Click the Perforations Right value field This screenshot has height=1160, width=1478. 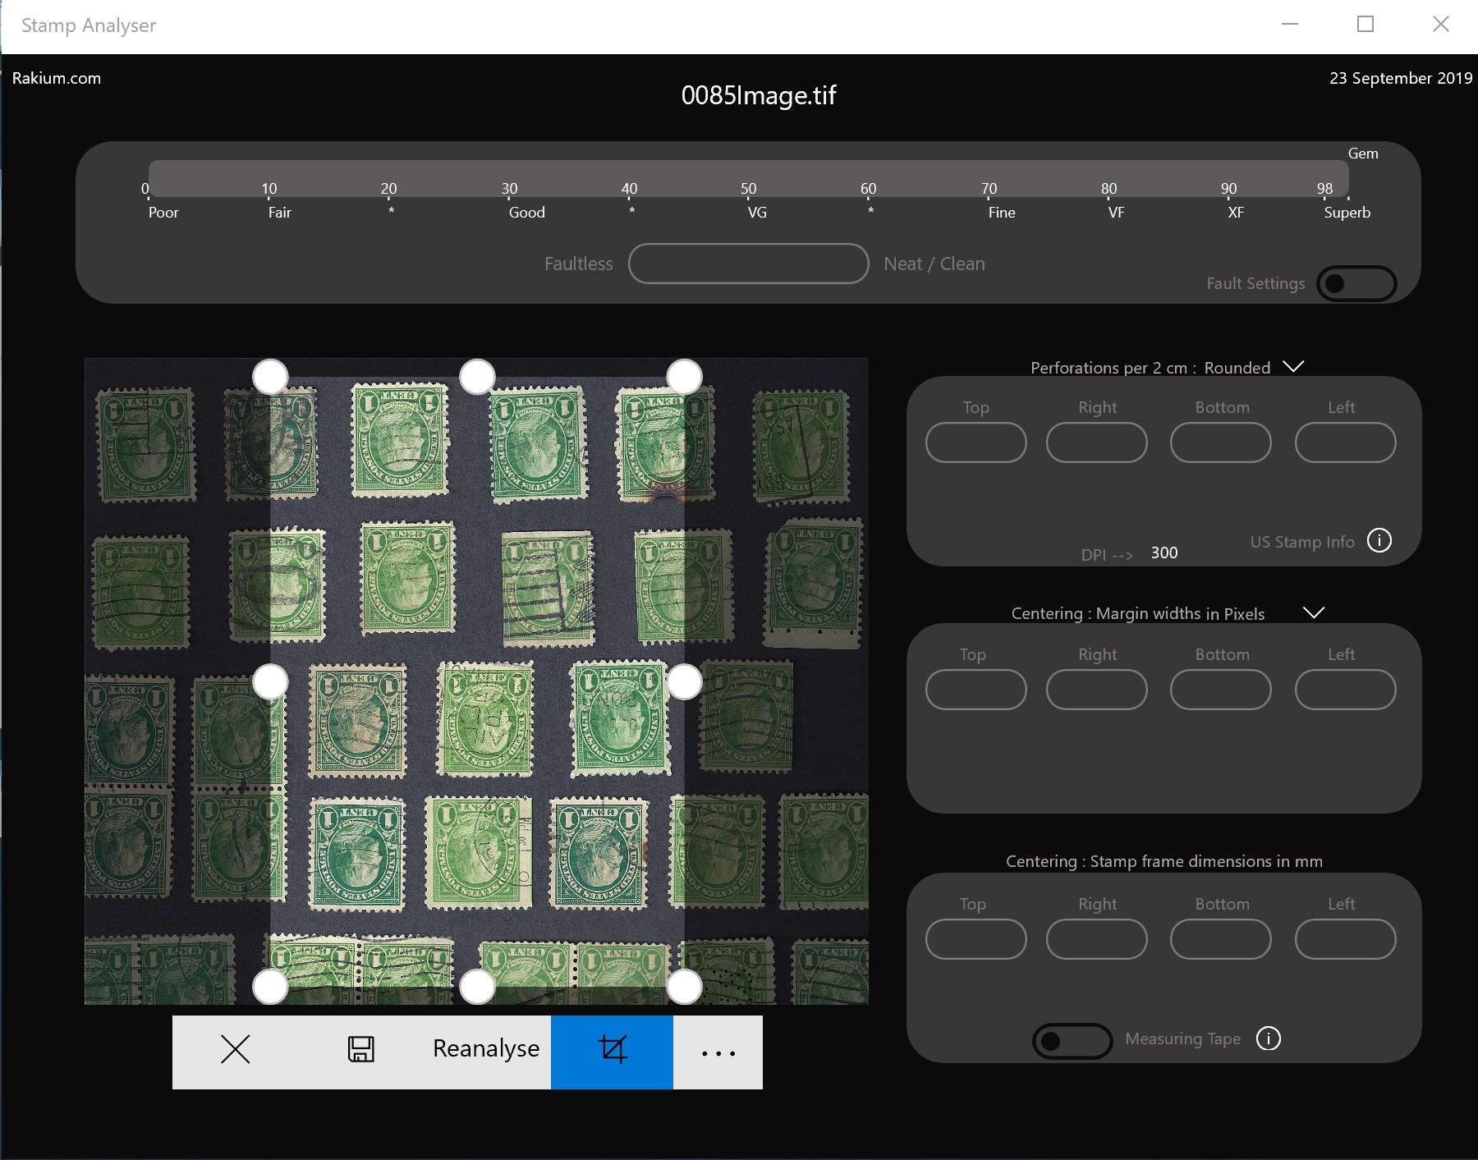point(1097,442)
